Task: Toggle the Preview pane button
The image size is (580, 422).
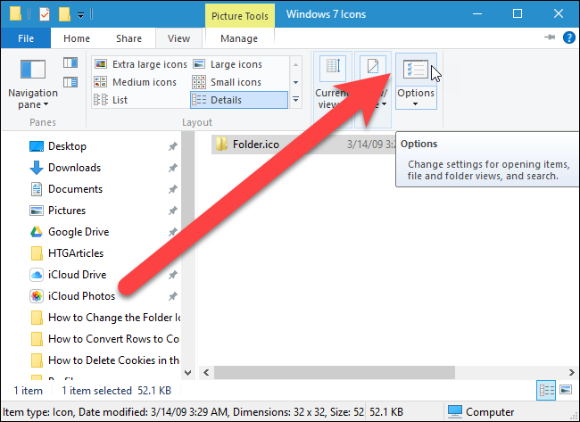Action: click(x=70, y=62)
